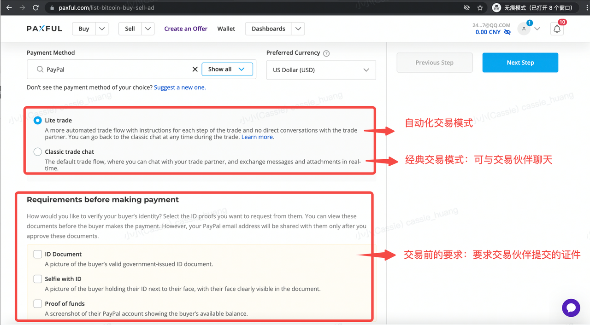Click the tracking protection eye icon in address bar

(x=466, y=8)
